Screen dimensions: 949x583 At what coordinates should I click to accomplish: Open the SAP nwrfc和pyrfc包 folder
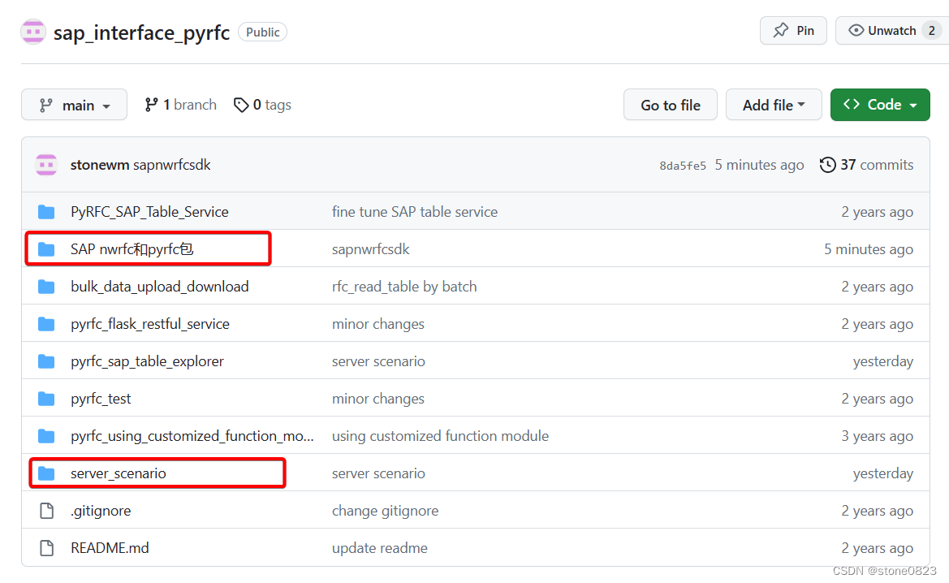[x=132, y=249]
